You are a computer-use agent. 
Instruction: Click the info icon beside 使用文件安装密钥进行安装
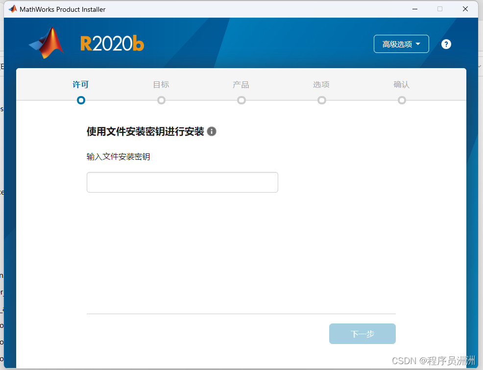(x=212, y=131)
